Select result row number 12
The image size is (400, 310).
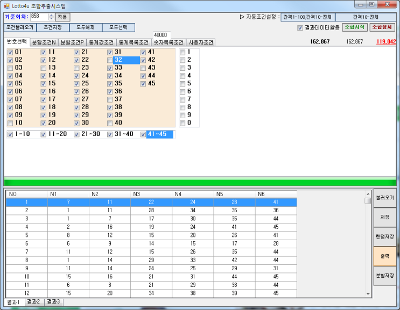tap(151, 293)
